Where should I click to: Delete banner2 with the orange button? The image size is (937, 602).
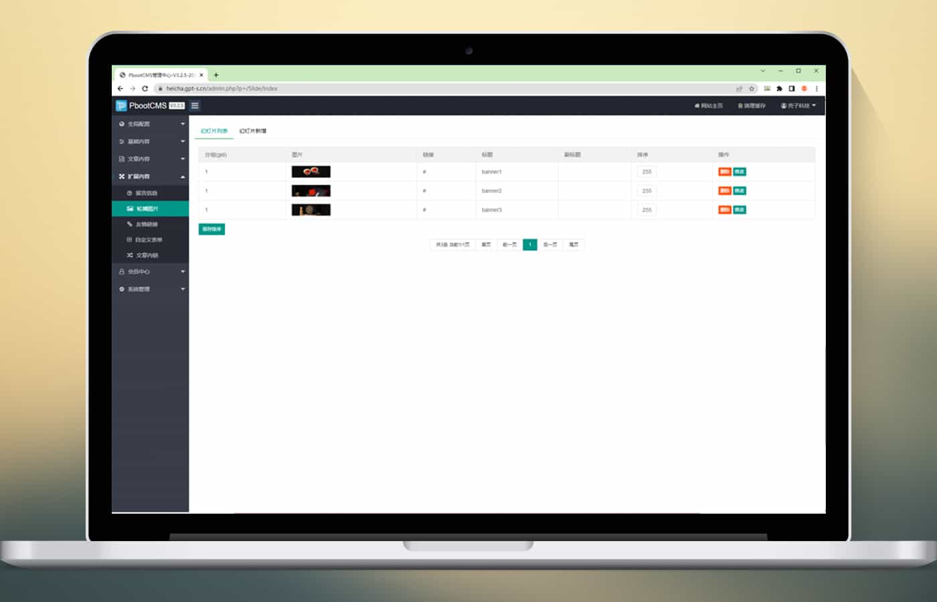pos(725,191)
